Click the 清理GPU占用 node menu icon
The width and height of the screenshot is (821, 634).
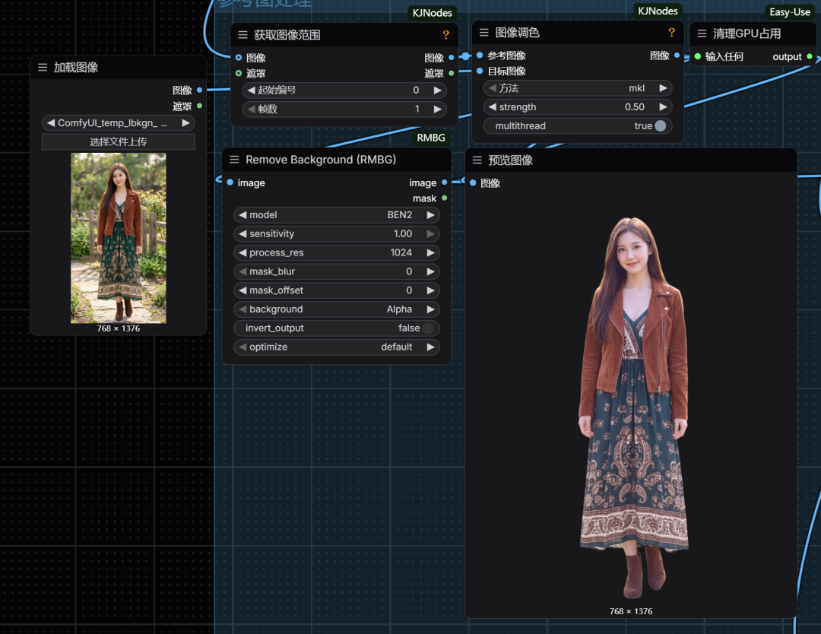coord(702,33)
